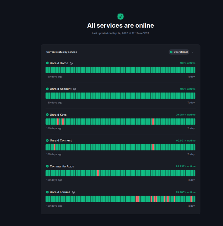Click the 'All services are online' headline
The image size is (223, 226).
pyautogui.click(x=121, y=26)
